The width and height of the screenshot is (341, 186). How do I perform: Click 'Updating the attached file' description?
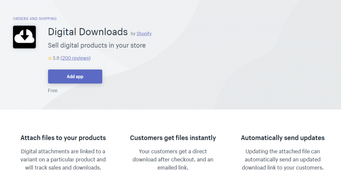pyautogui.click(x=283, y=159)
